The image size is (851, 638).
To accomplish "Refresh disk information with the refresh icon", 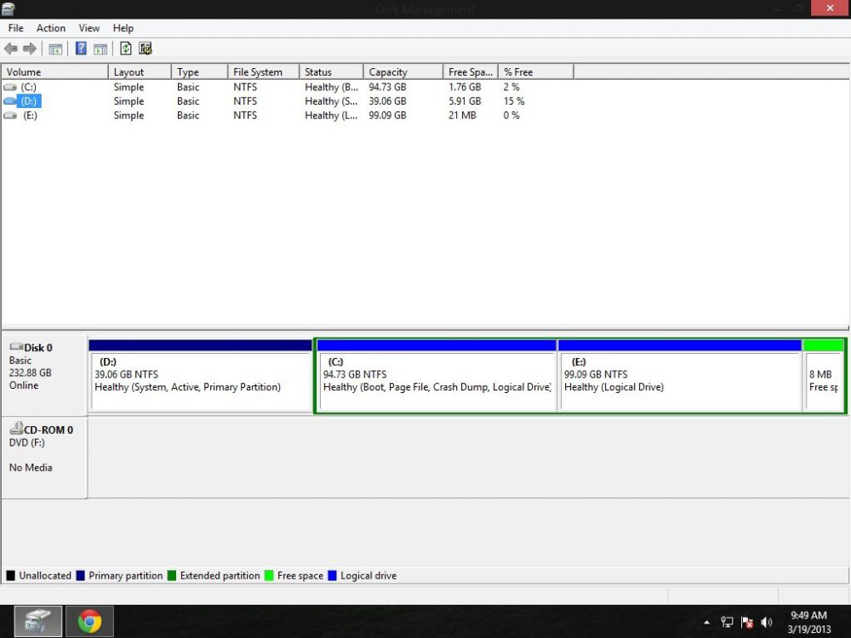I will tap(125, 48).
